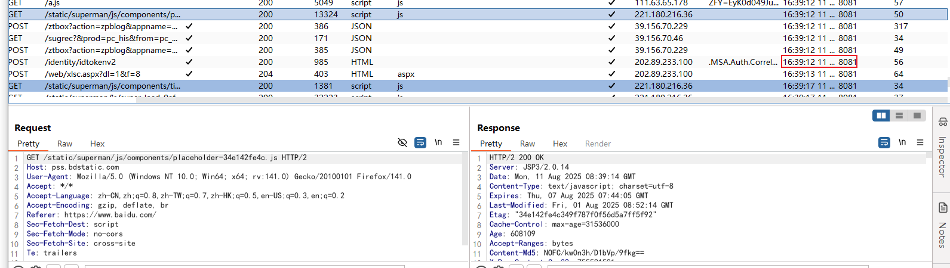Select the POST /web/xlsc.aspx?dl=1&f=8 row

[x=478, y=74]
